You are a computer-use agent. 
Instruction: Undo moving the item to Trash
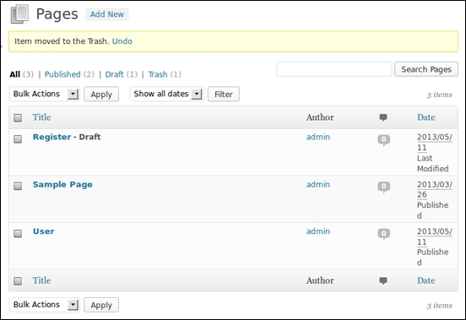(122, 41)
